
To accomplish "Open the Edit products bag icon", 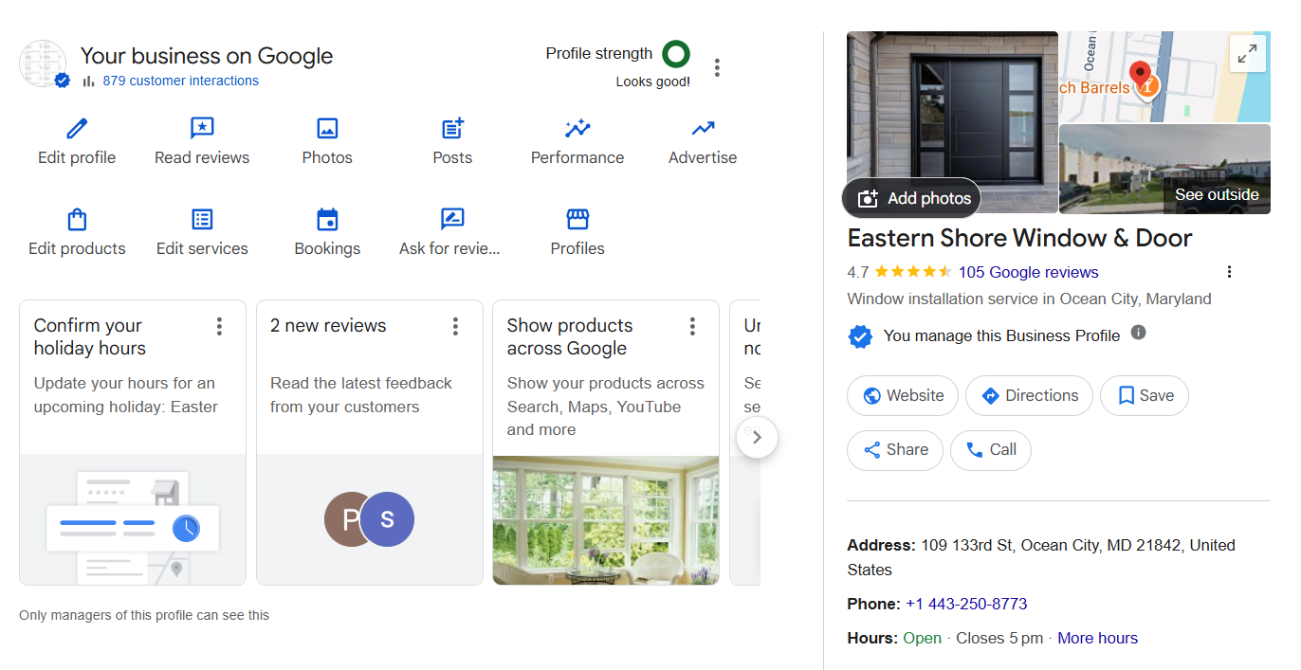I will (x=77, y=219).
